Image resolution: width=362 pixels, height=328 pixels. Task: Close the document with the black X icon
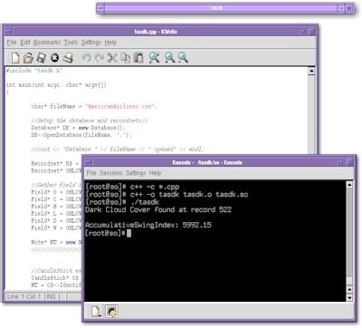[x=54, y=58]
